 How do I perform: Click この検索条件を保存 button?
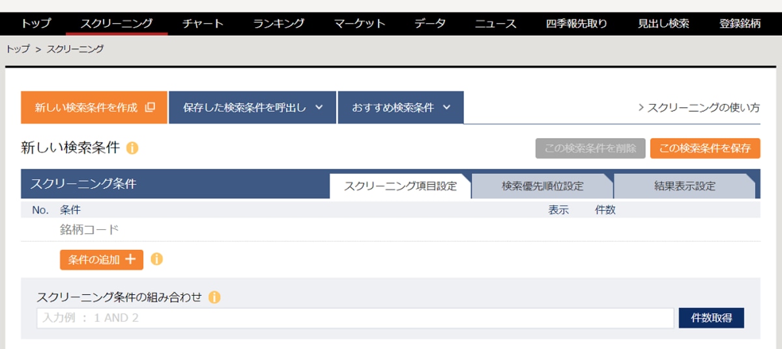tap(704, 148)
